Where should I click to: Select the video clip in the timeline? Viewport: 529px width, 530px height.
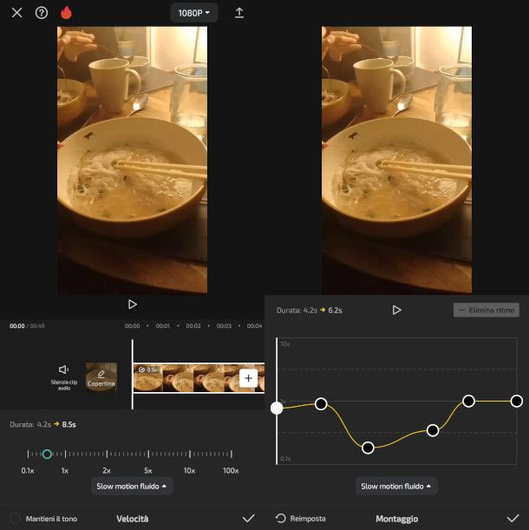199,378
